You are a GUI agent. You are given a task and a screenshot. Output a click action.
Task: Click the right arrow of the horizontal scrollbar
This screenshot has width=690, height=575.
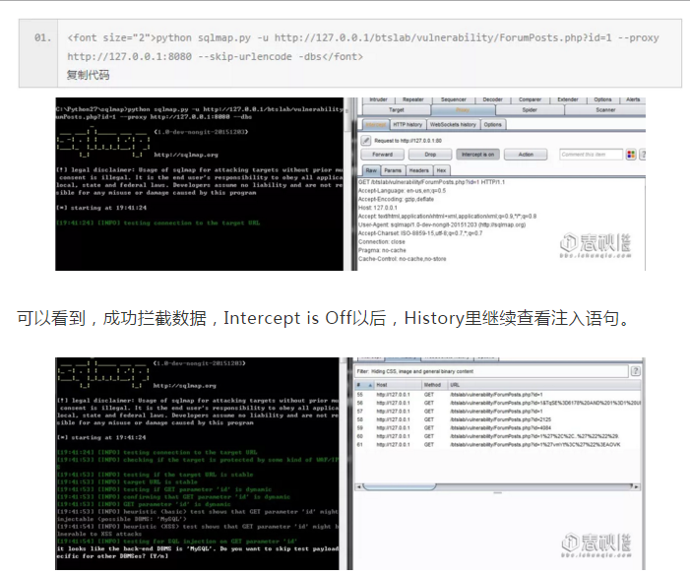pos(636,486)
